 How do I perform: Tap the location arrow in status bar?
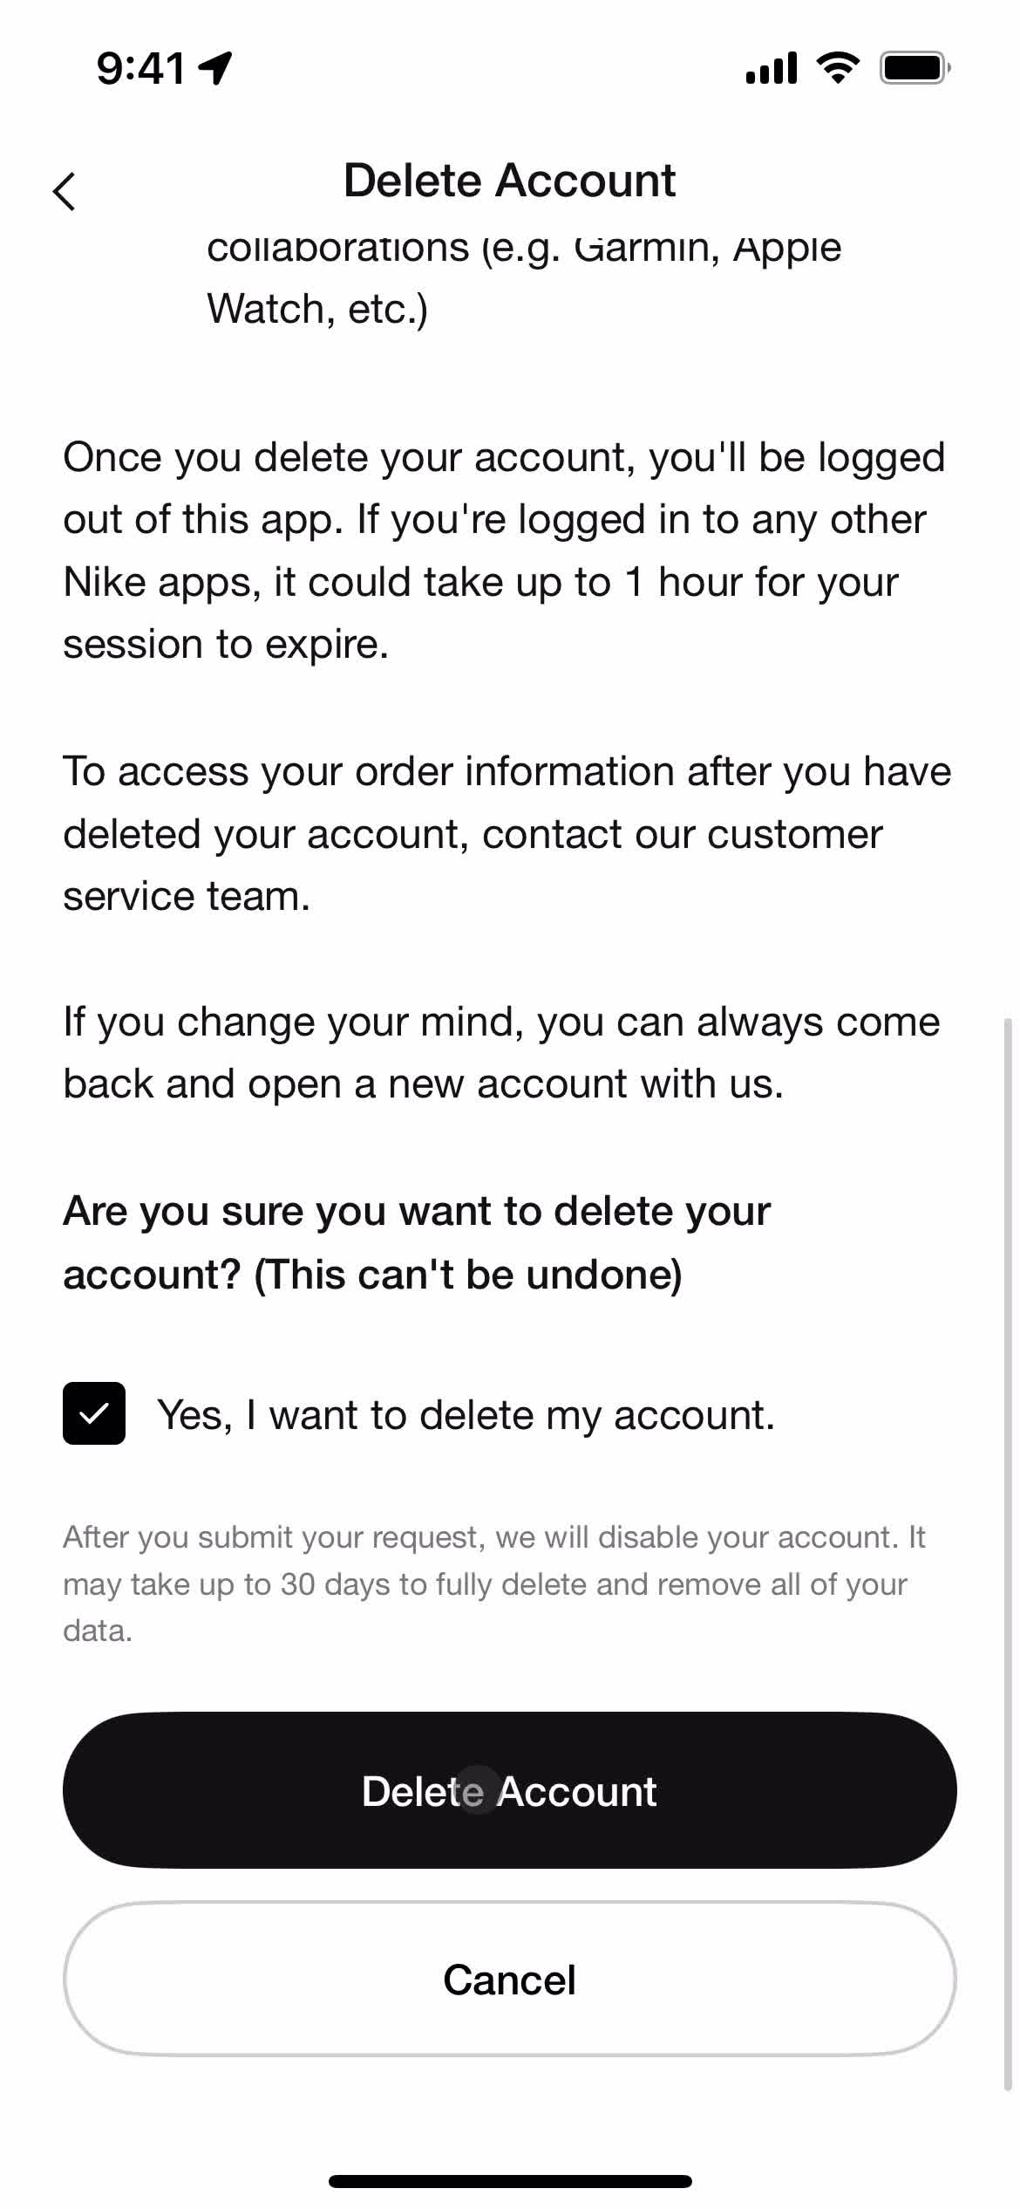[215, 67]
